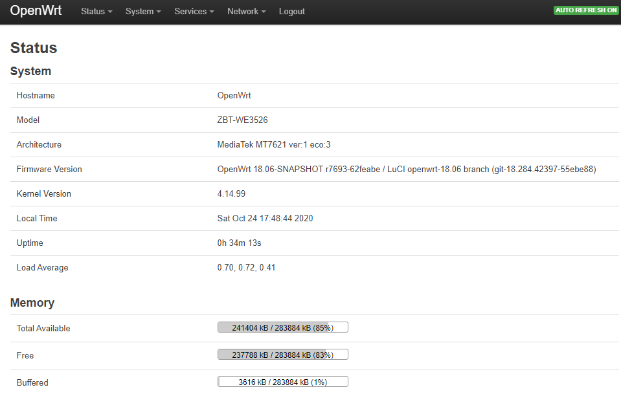
Task: Select the load average 0.70, 0.72, 0.41
Action: (246, 267)
